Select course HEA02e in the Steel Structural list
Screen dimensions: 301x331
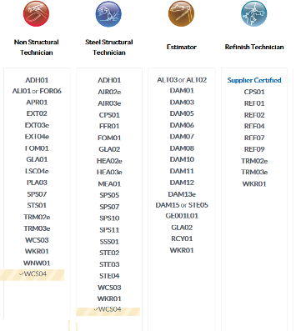109,161
